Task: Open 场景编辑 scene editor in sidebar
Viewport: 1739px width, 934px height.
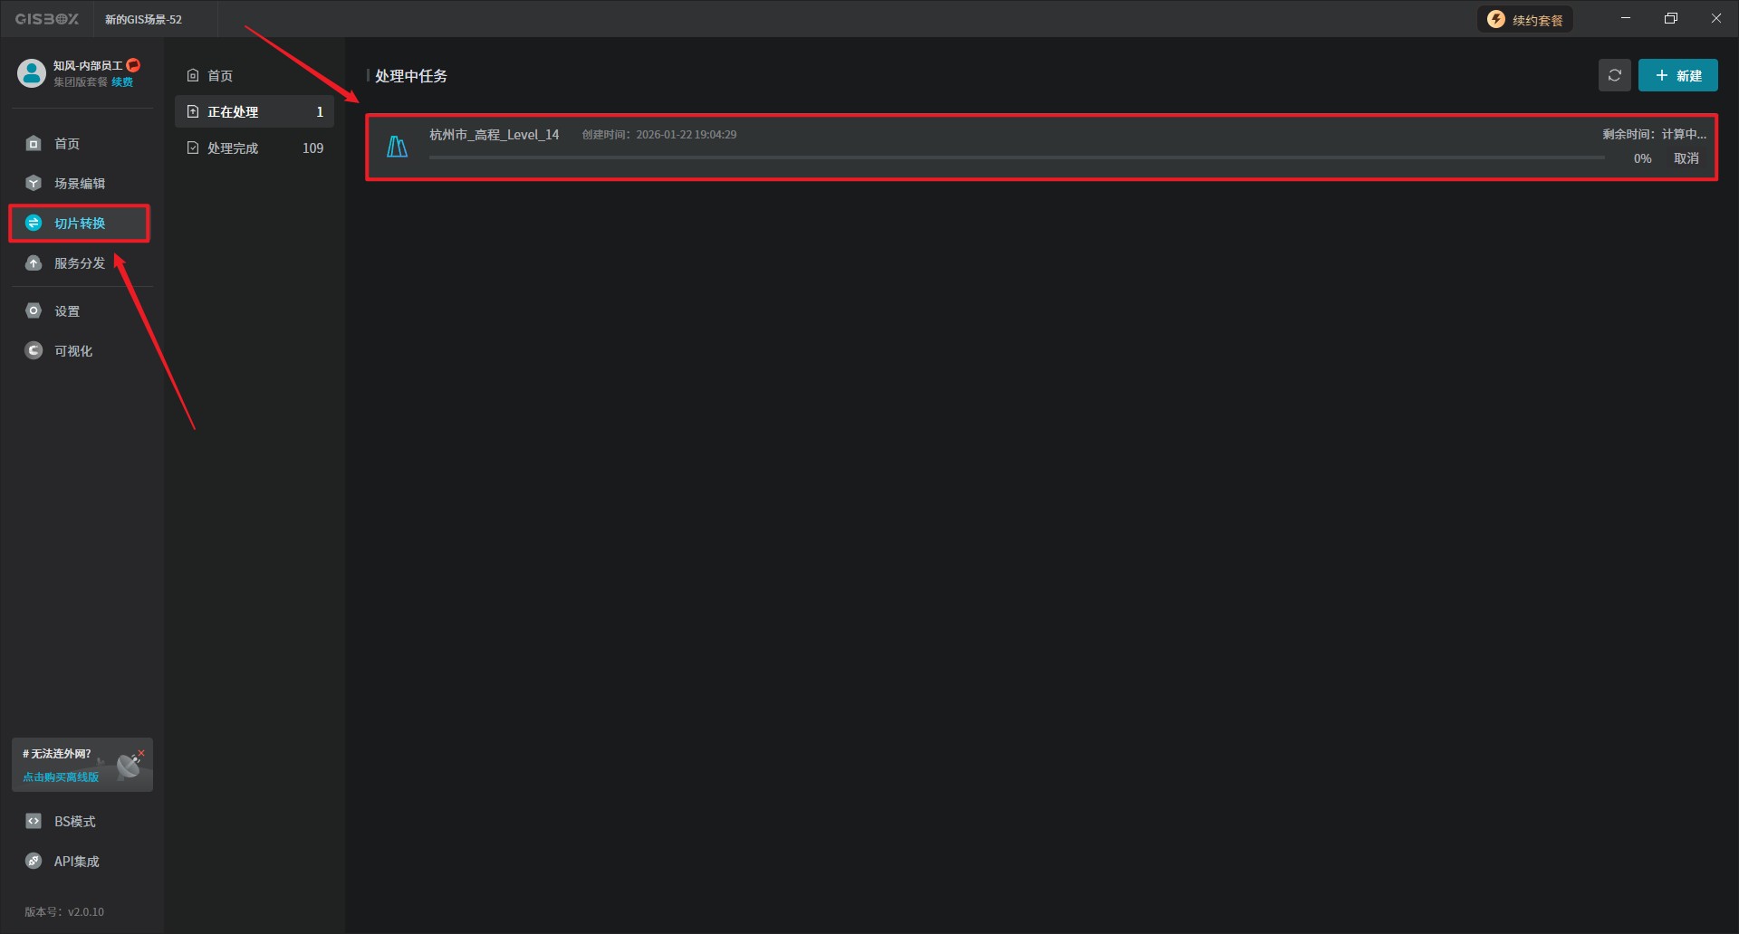Action: pyautogui.click(x=79, y=184)
